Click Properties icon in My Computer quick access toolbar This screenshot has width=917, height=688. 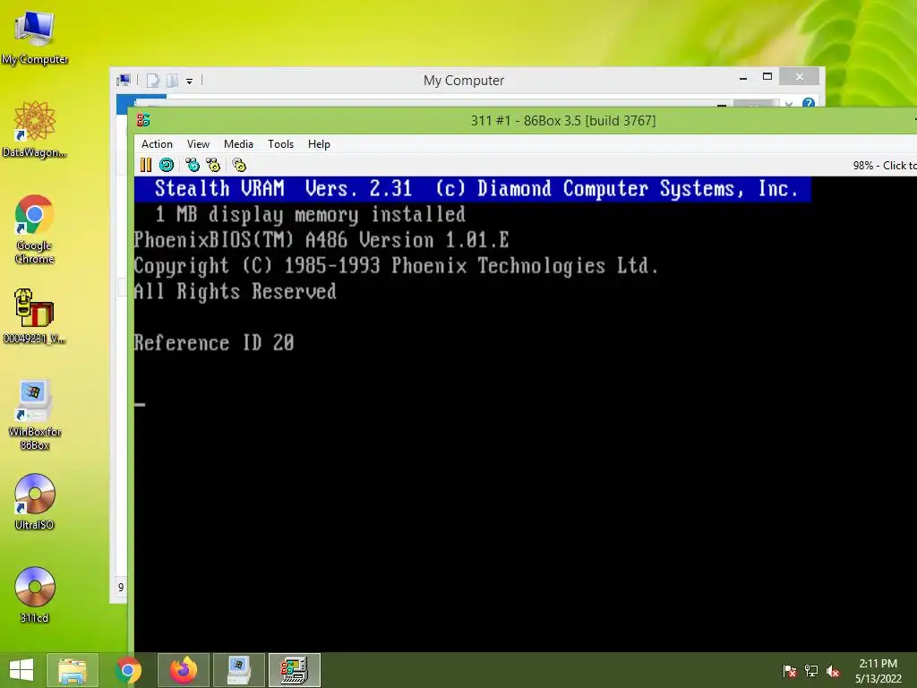(153, 80)
